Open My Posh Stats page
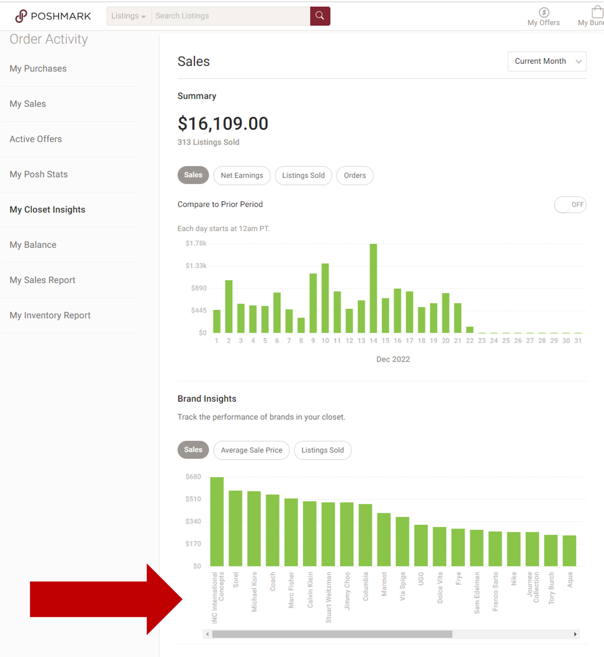Screen dimensions: 604x657 click(x=38, y=175)
